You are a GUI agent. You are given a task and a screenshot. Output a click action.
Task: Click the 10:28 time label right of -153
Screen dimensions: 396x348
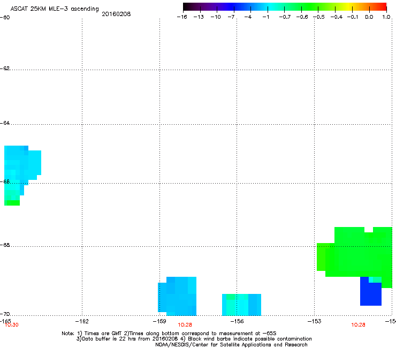358,325
